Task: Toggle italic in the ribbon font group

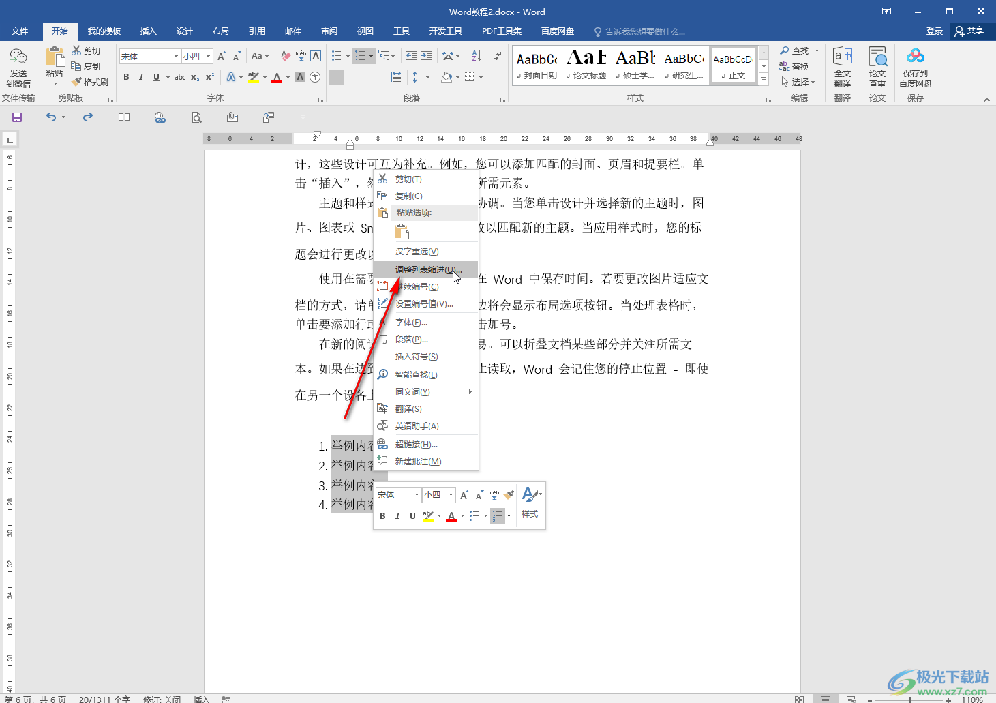Action: point(141,77)
